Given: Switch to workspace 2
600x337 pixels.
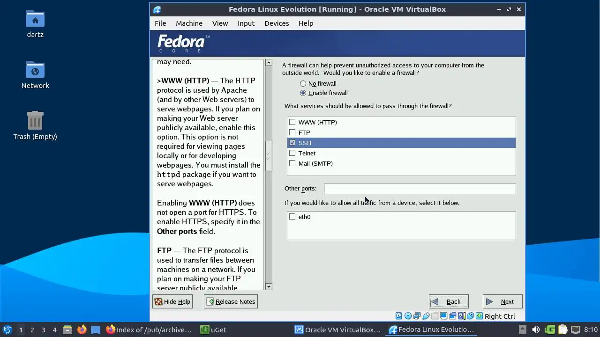Looking at the screenshot, I should [32, 330].
